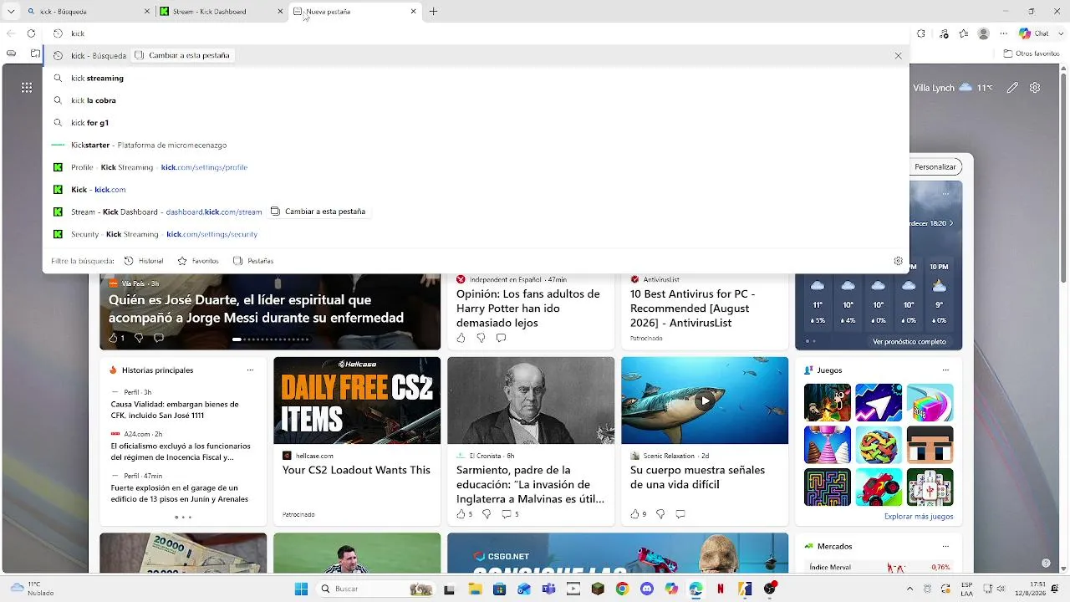The image size is (1070, 602).
Task: Filter search by Pestañas
Action: [253, 261]
